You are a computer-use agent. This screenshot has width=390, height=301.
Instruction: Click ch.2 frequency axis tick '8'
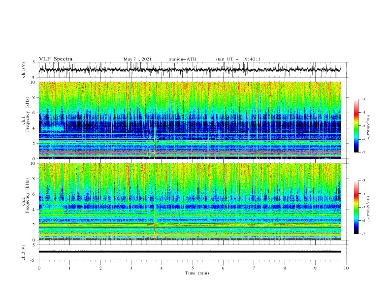click(x=34, y=179)
